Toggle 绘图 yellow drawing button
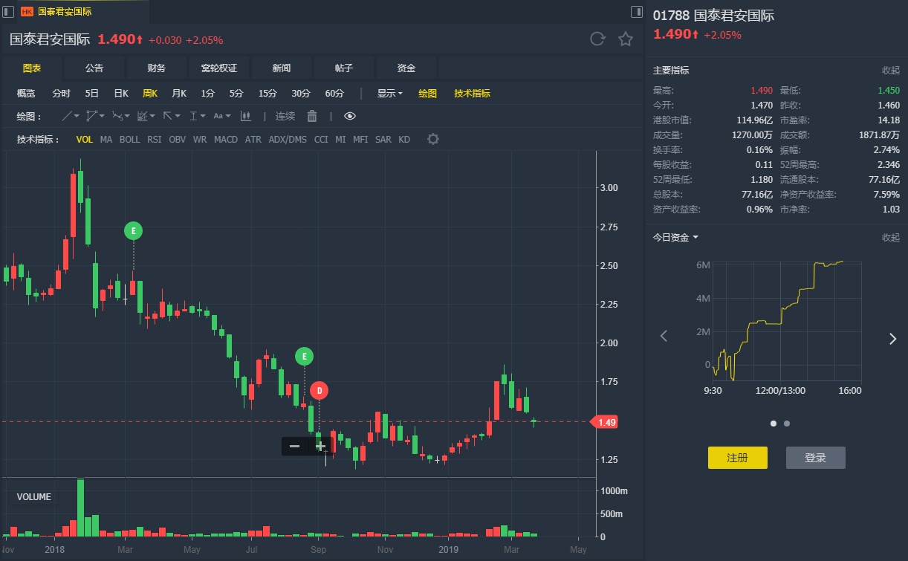The image size is (908, 561). [x=427, y=94]
